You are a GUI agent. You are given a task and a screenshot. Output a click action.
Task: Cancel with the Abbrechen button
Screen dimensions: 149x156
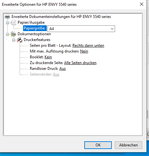[128, 145]
